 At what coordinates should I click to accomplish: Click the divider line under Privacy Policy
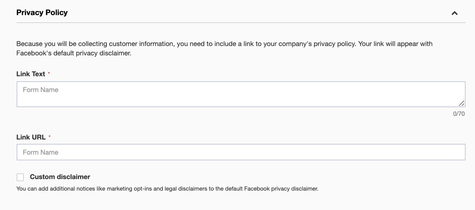(x=241, y=23)
